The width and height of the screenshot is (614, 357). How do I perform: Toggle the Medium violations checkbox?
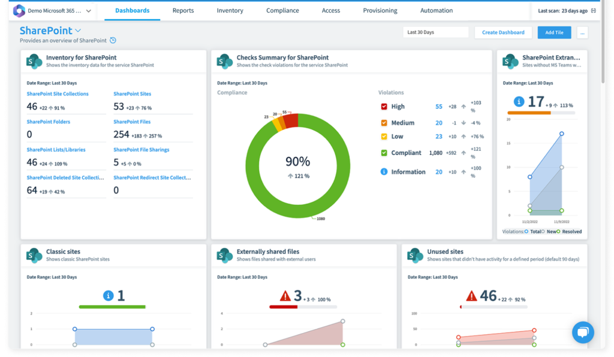(x=384, y=123)
